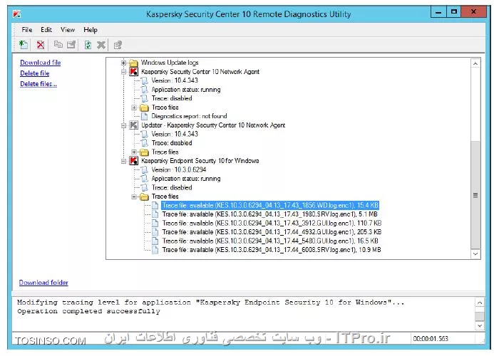Select Trace: disabled under Network Agent
This screenshot has width=494, height=356.
pos(172,98)
